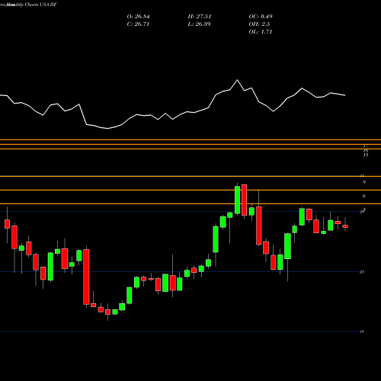Click the "OL: 1.71" reading

pos(261,32)
